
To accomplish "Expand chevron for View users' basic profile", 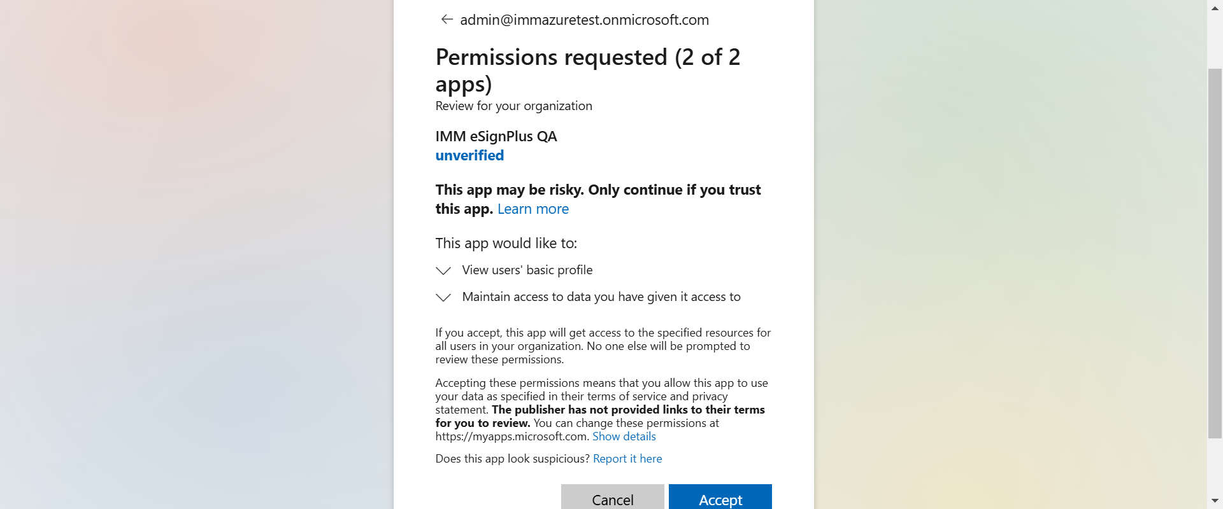I will point(443,271).
